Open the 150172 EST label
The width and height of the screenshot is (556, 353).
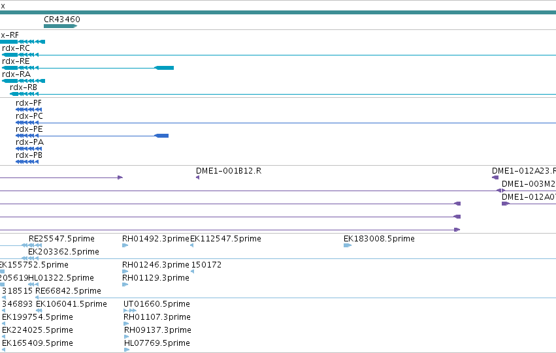click(206, 265)
